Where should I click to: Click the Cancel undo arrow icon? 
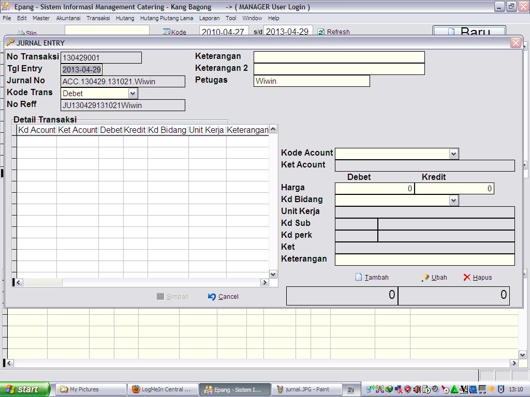click(x=212, y=297)
